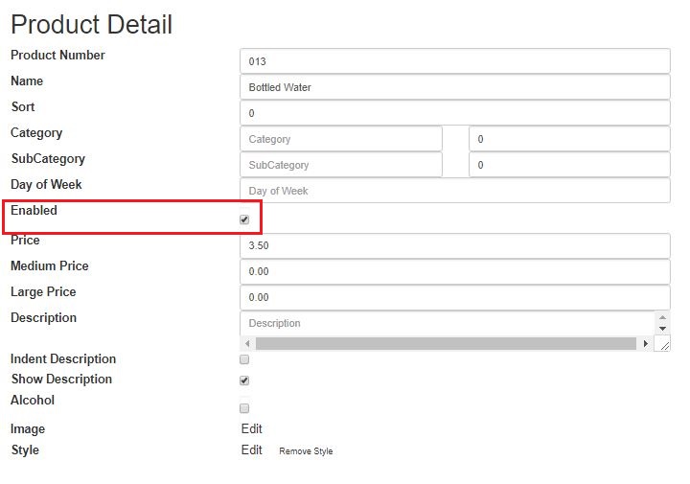This screenshot has width=690, height=484.
Task: Click the Medium Price input field
Action: (x=455, y=271)
